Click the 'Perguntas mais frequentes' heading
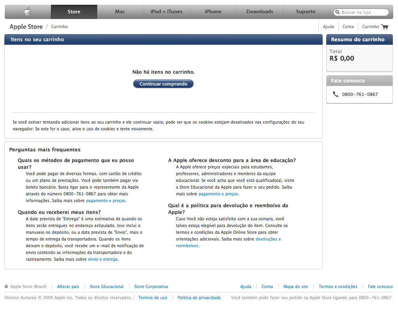 coord(45,150)
